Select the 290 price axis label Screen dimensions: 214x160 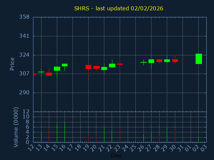coord(24,93)
